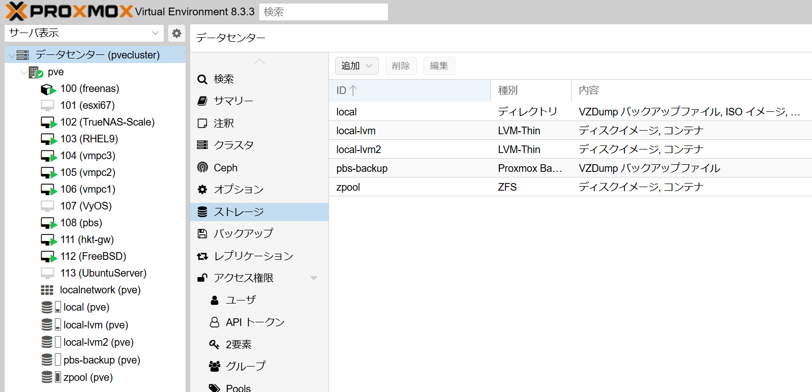Select 108 (pbs) in the tree

[96, 223]
